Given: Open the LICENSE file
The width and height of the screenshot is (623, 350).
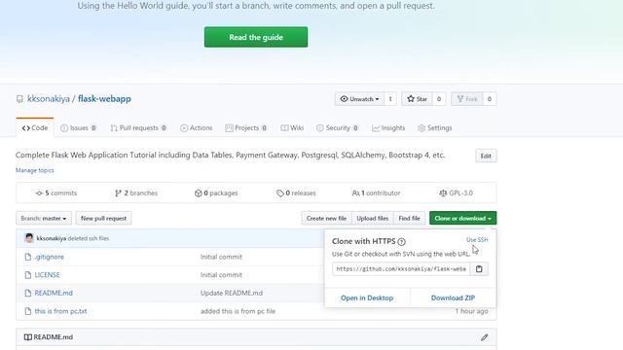Looking at the screenshot, I should click(x=47, y=274).
